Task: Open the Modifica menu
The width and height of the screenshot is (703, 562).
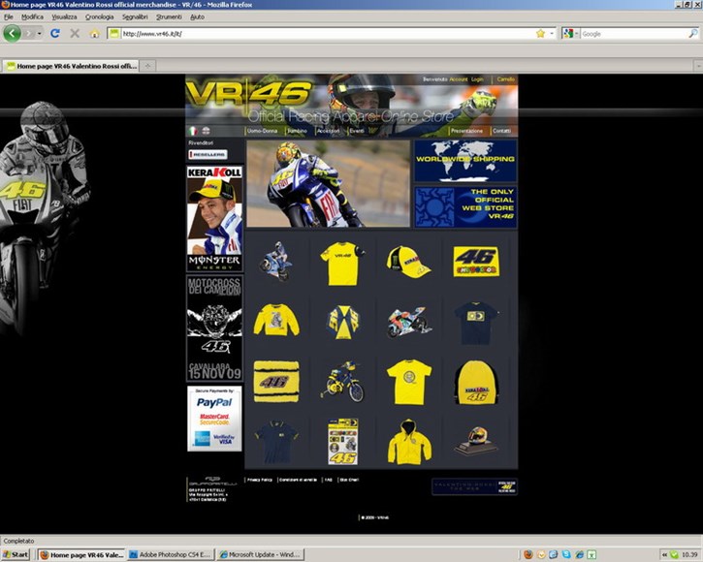Action: click(32, 17)
